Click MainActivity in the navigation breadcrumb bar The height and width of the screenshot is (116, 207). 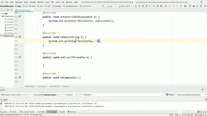point(85,6)
